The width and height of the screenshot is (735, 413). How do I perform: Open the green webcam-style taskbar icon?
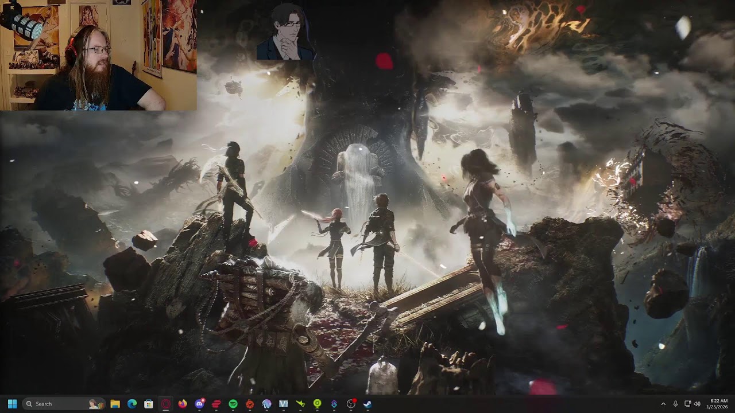point(317,404)
